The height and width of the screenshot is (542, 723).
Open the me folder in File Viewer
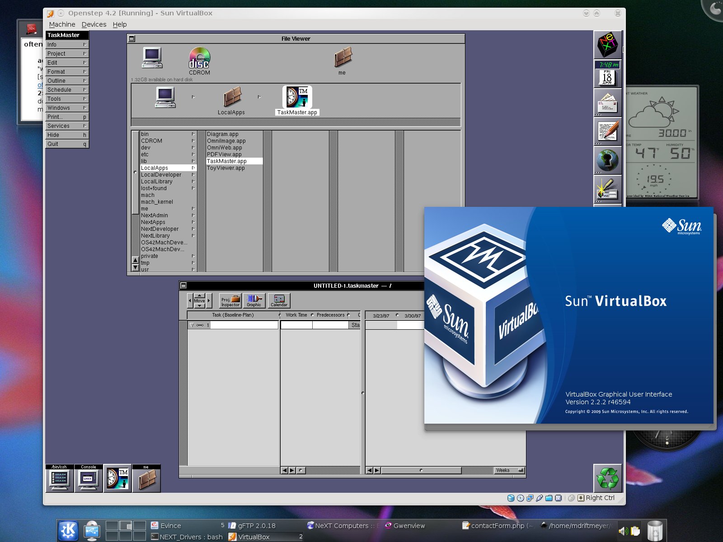(343, 58)
